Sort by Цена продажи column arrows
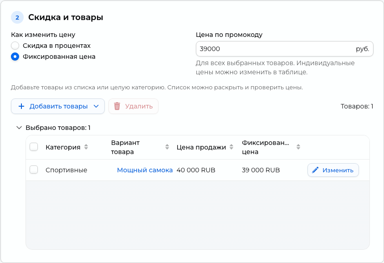384x263 pixels. 231,147
